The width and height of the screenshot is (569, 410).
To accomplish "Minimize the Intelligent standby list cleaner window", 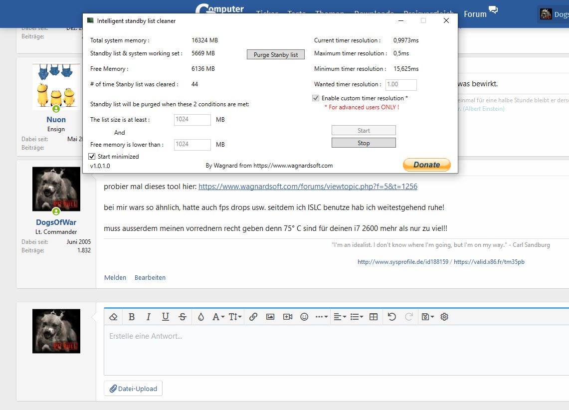I will click(401, 20).
